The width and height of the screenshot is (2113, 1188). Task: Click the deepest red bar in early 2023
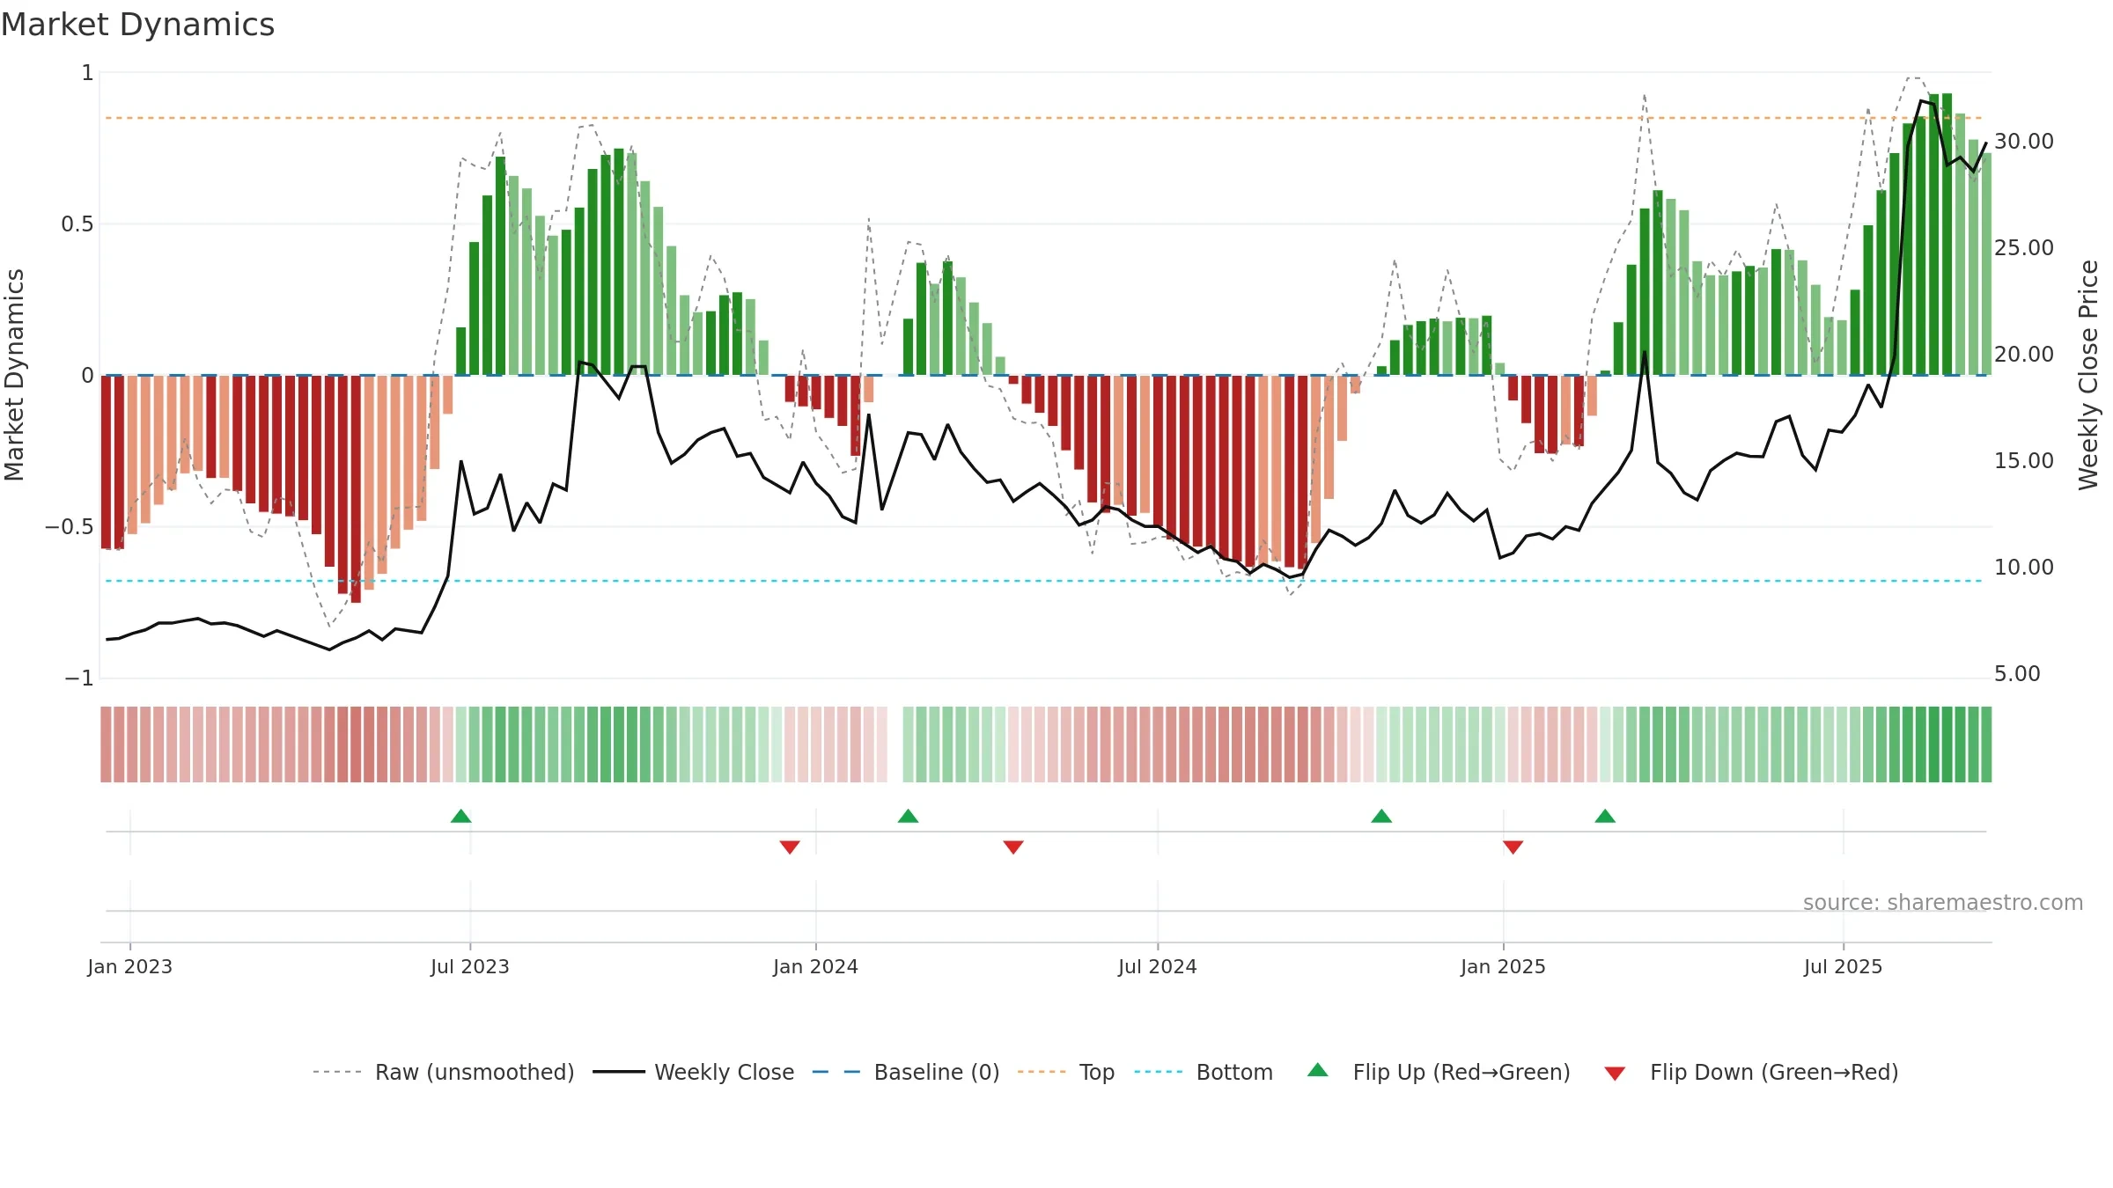click(356, 489)
